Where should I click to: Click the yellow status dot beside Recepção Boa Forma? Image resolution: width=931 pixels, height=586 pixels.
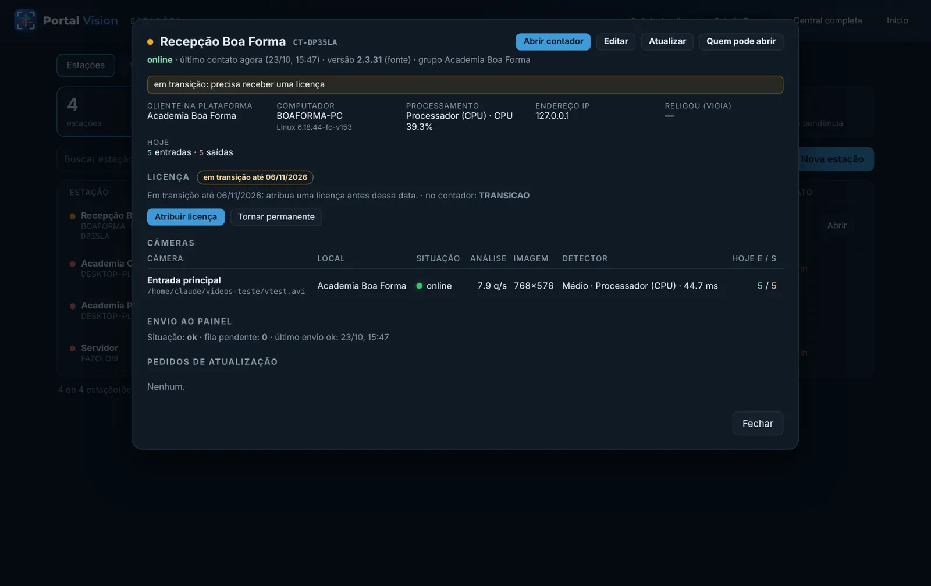coord(150,42)
